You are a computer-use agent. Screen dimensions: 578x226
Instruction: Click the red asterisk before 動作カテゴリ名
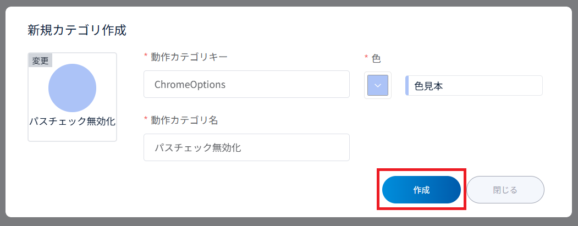click(x=146, y=120)
